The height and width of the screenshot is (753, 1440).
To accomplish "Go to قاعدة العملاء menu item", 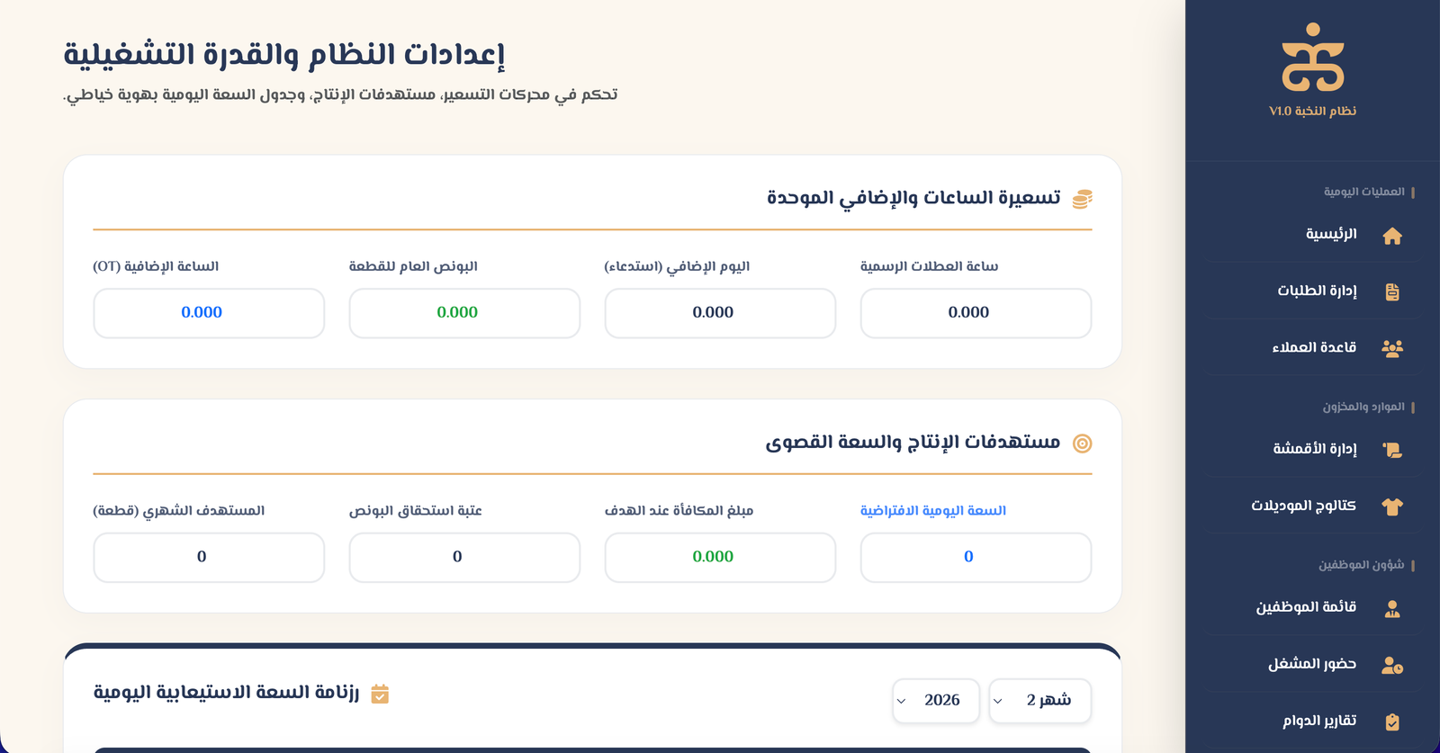I will pos(1313,347).
